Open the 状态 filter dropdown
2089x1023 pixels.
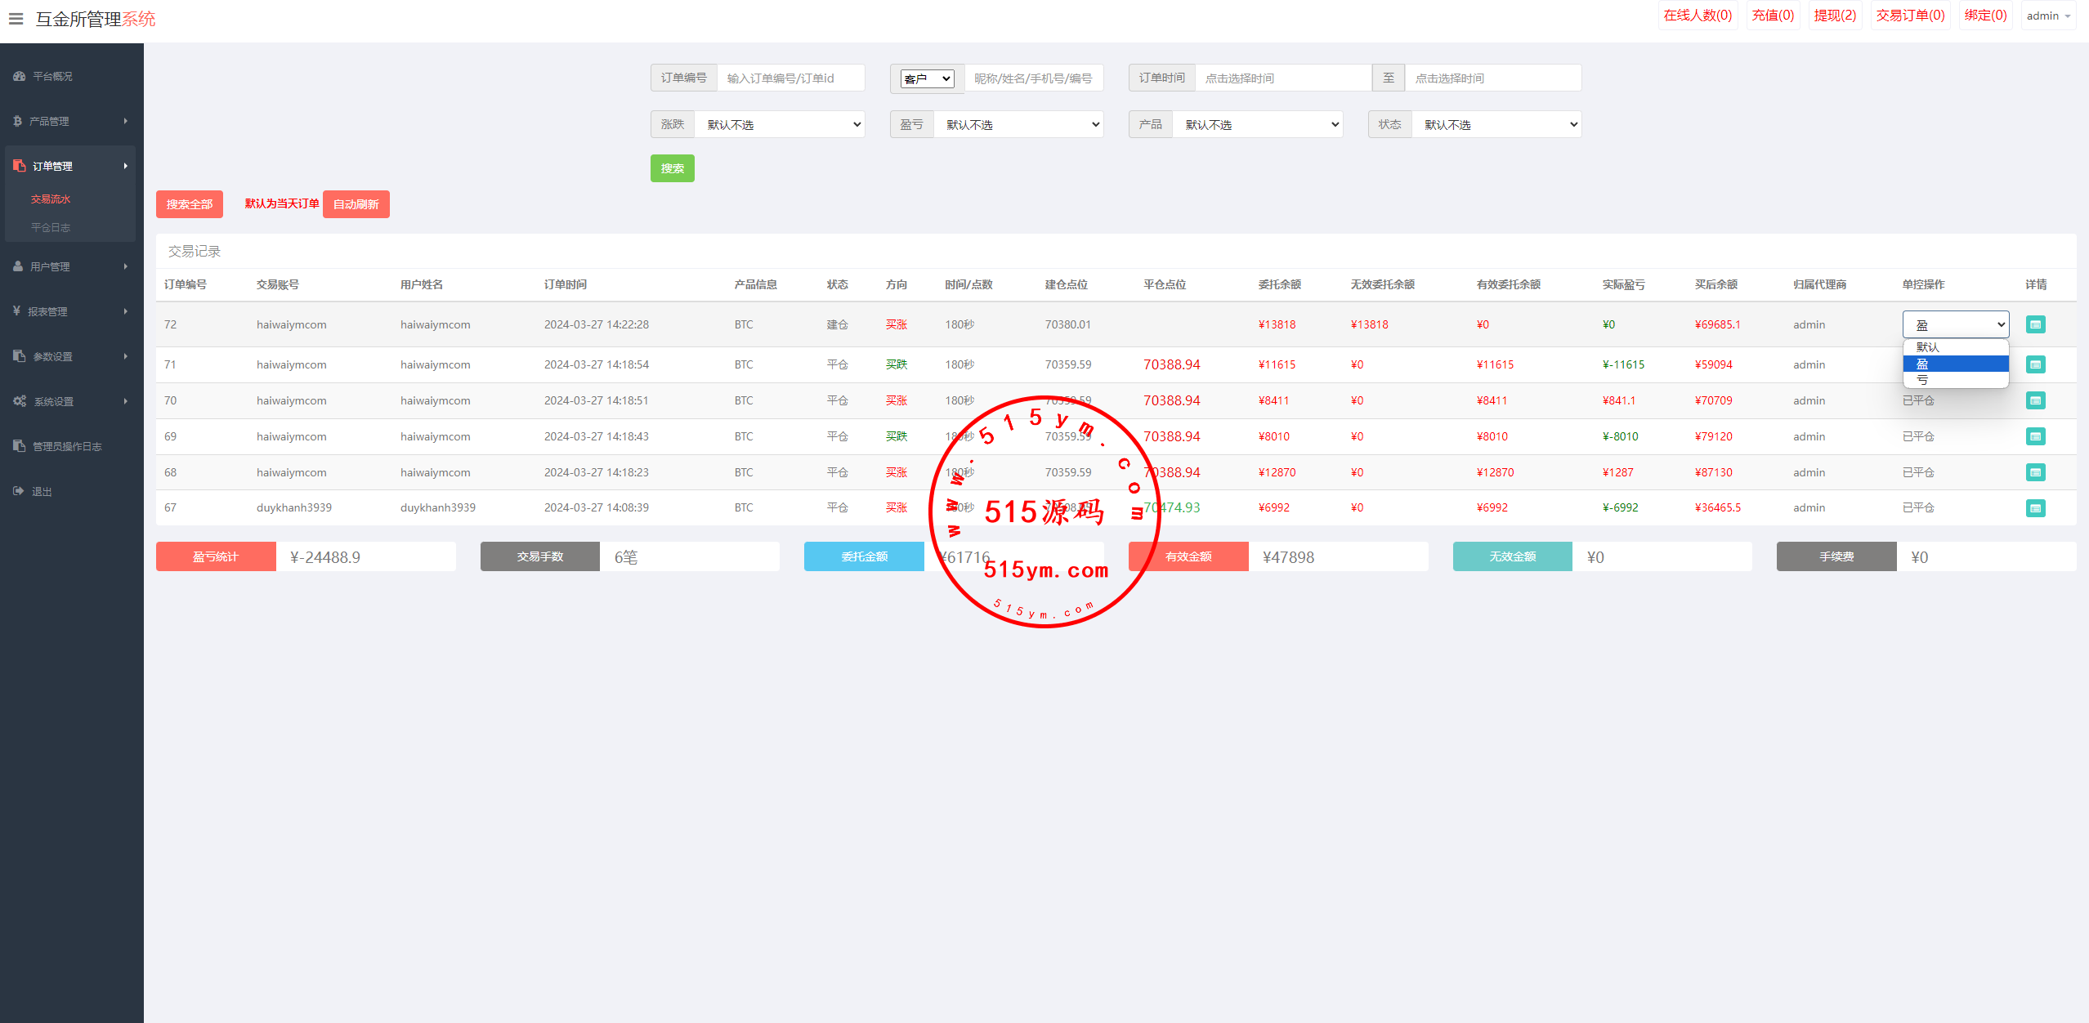click(x=1497, y=124)
